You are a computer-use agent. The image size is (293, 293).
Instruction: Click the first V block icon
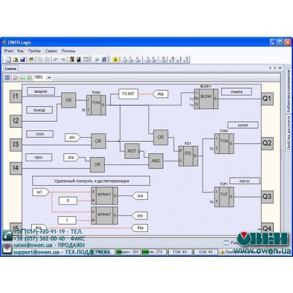[x=125, y=60]
